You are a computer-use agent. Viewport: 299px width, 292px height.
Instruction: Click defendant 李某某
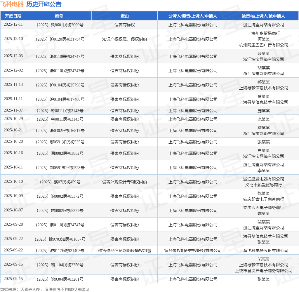pos(264,171)
